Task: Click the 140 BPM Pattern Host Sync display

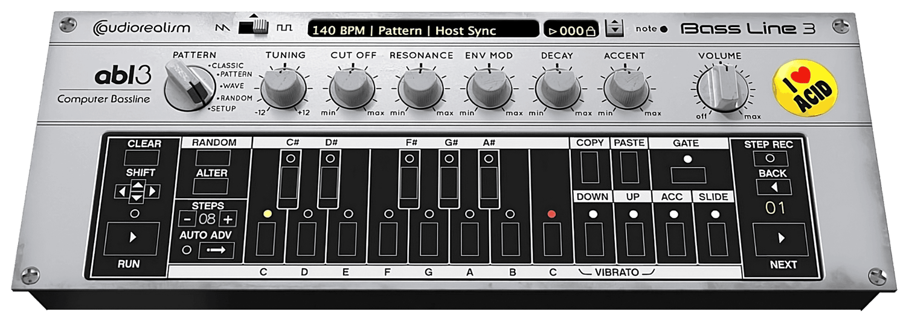Action: tap(423, 30)
